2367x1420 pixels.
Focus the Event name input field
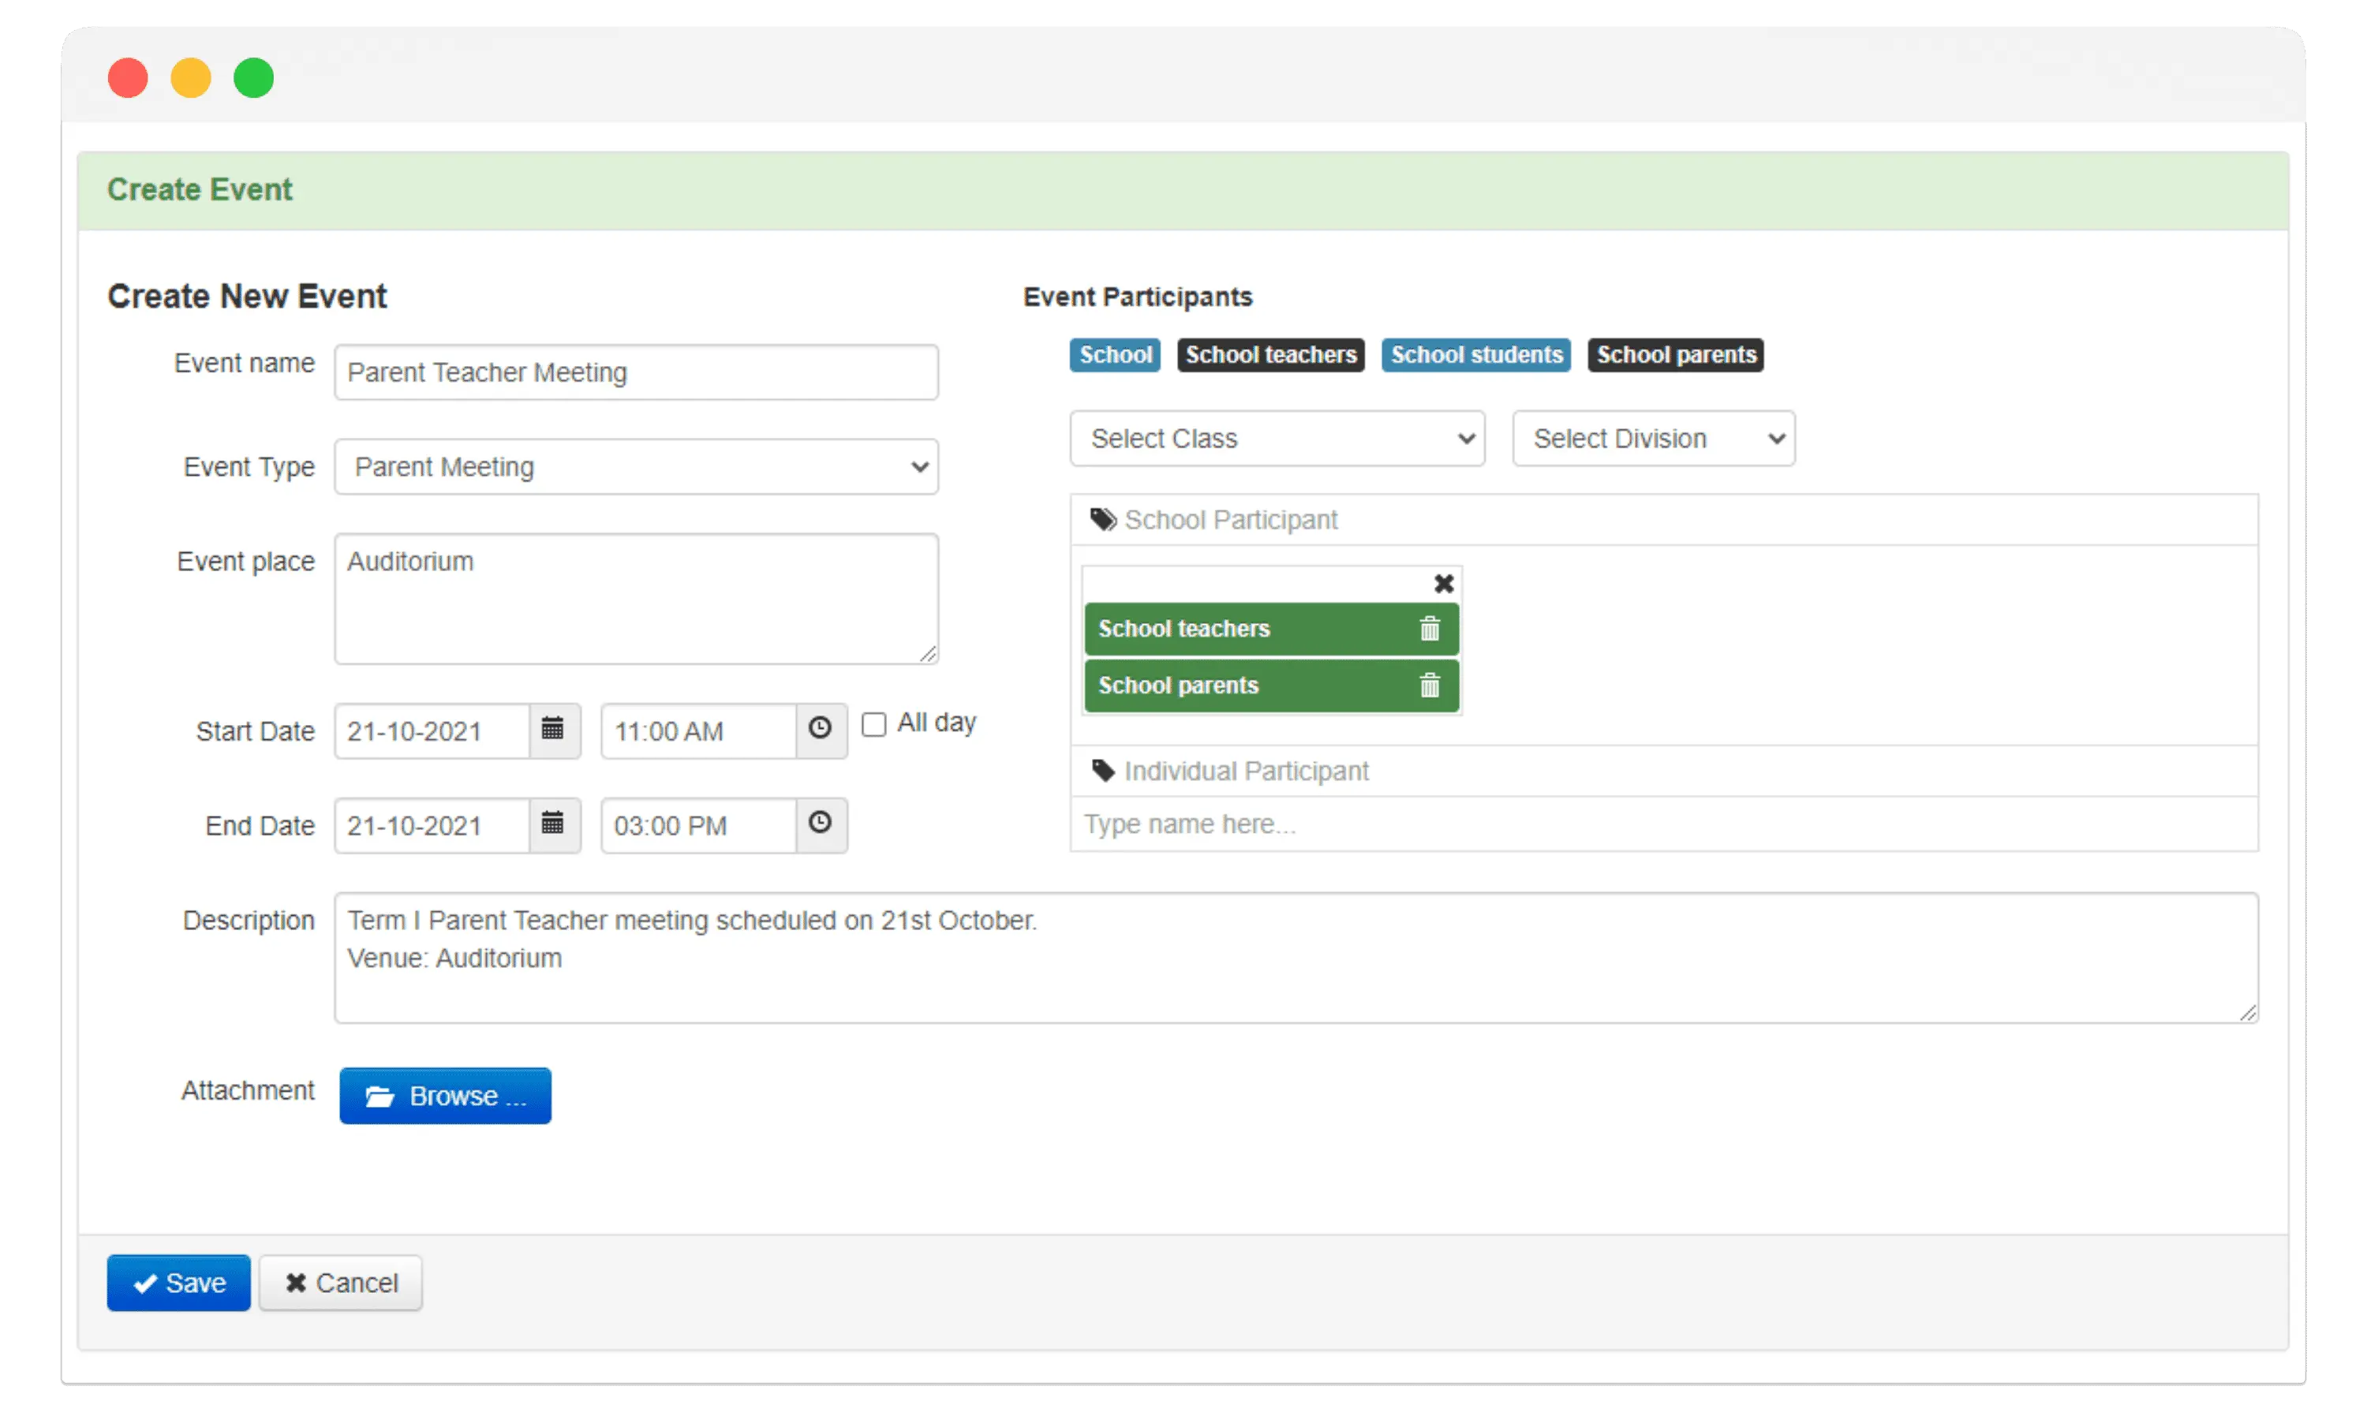[636, 372]
